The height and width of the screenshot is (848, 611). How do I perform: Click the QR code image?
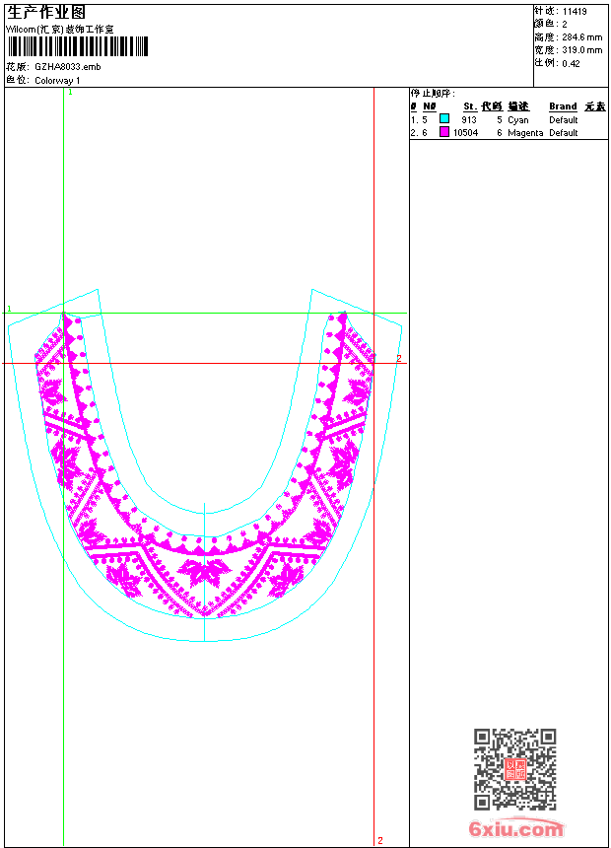515,769
